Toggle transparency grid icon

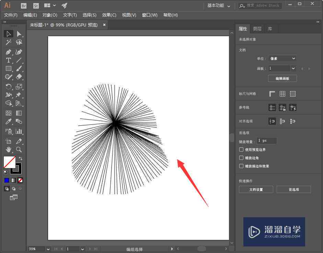(x=293, y=94)
